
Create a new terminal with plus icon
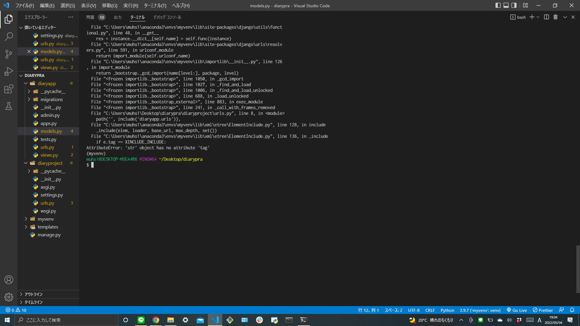[x=532, y=17]
